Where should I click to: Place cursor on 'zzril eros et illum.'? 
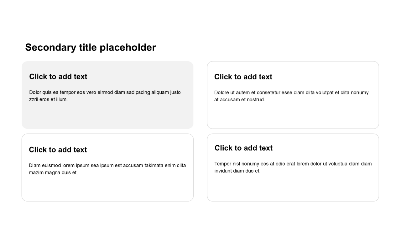click(48, 99)
